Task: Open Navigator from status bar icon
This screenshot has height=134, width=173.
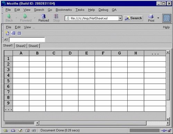Action: 6,131
